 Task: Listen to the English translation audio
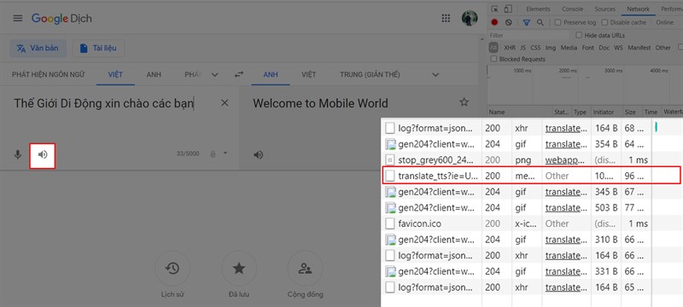[x=259, y=155]
